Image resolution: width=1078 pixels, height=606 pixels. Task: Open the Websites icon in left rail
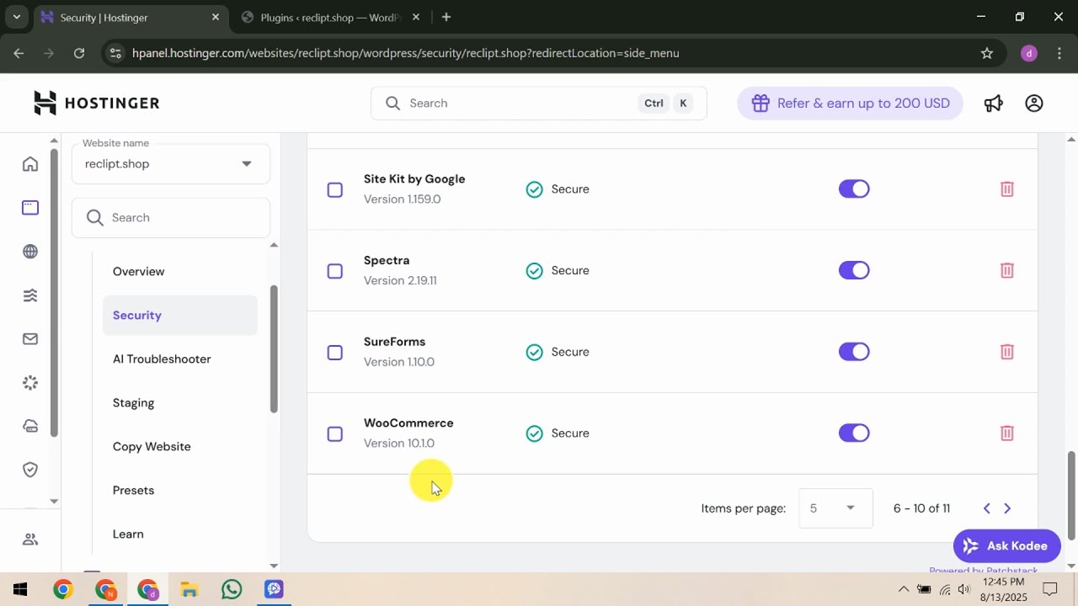pos(30,208)
